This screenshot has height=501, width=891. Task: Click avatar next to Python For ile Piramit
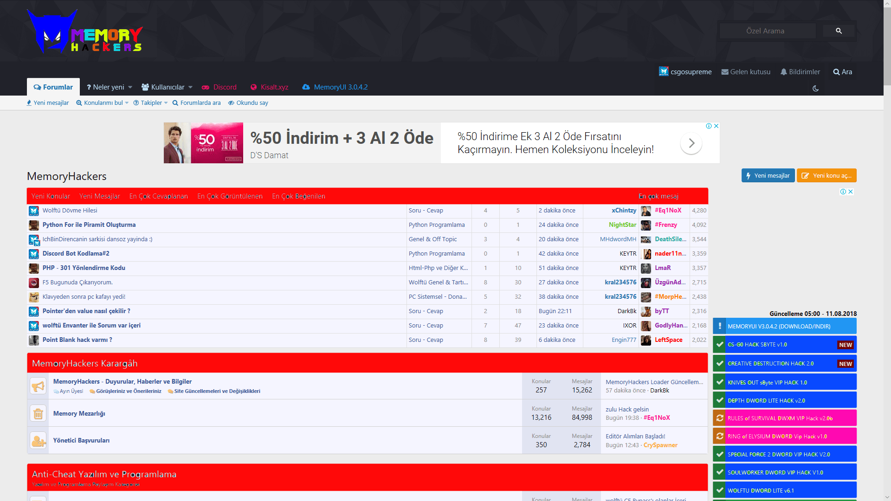tap(34, 225)
